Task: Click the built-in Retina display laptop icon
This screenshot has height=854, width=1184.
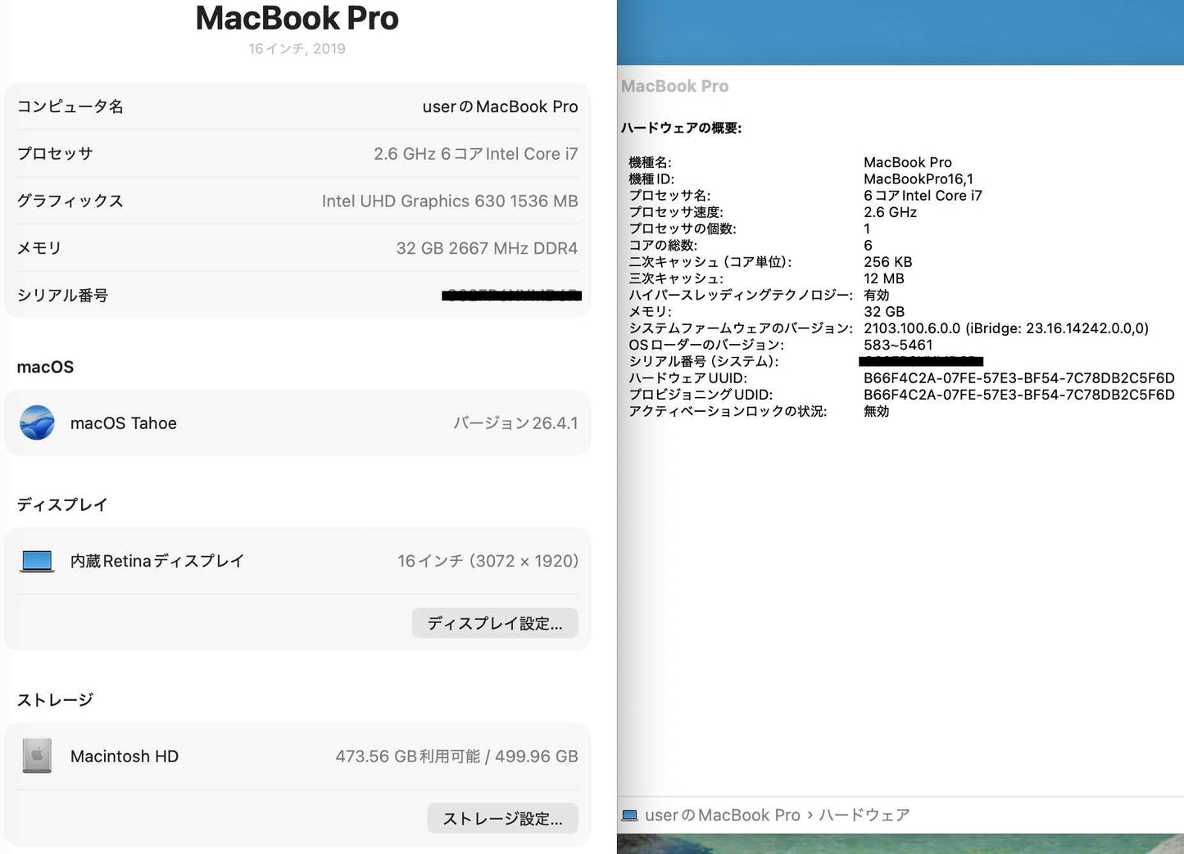Action: point(37,561)
